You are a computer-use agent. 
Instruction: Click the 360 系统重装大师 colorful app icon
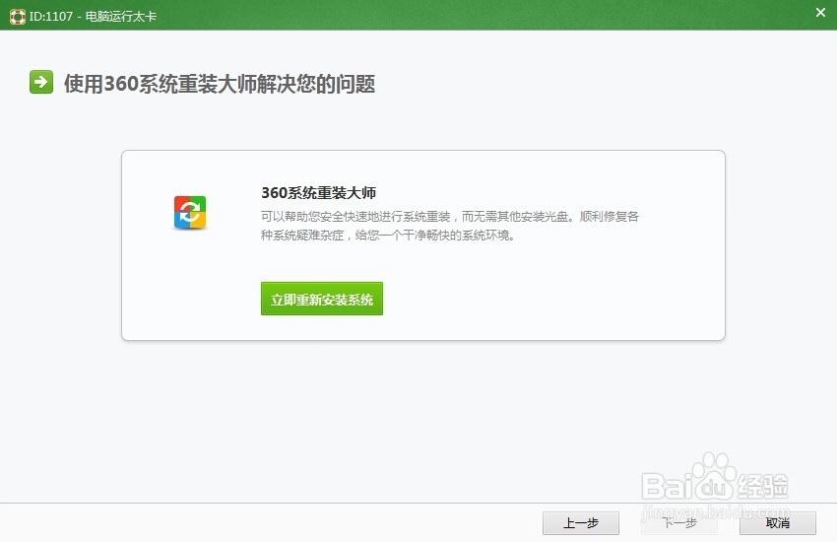(190, 212)
